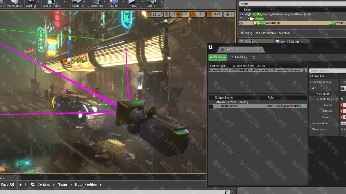Screen dimensions: 346x194
Task: Click the revert arrow beside Presets
Action: tap(254, 57)
